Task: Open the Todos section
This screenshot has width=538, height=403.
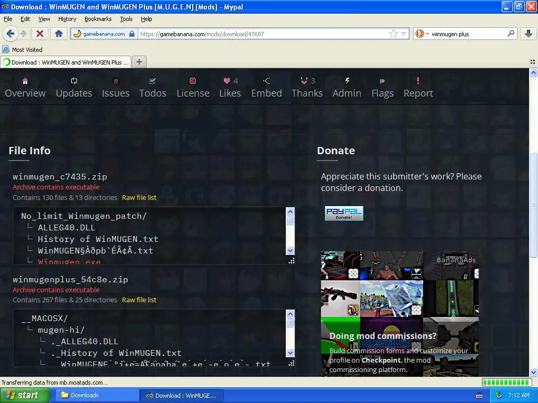Action: tap(153, 88)
